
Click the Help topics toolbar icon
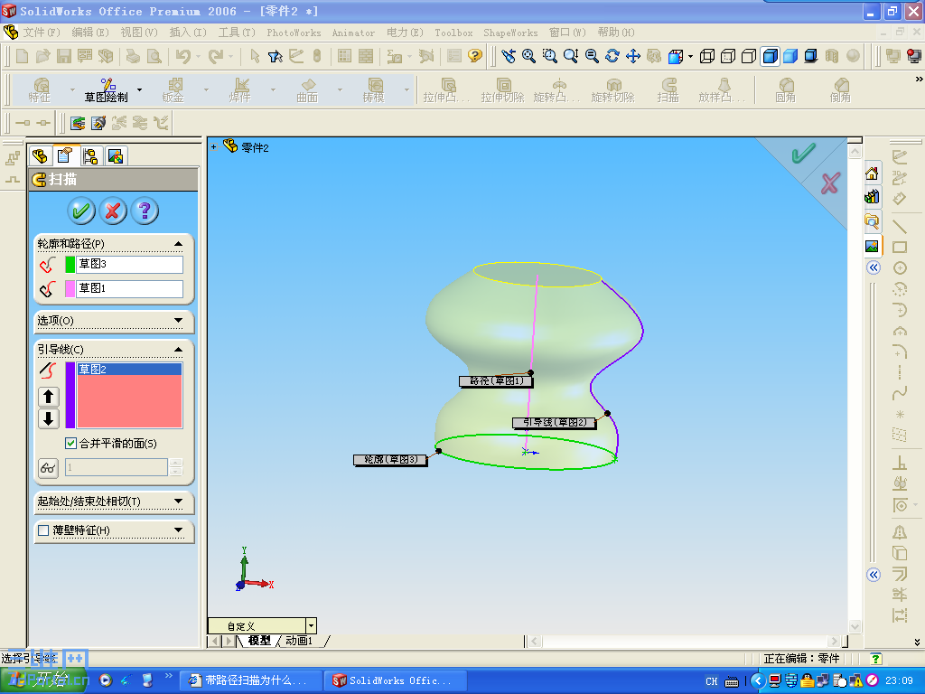point(475,56)
